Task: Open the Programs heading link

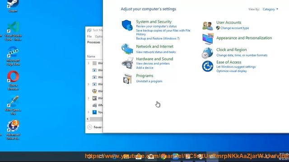Action: pyautogui.click(x=144, y=76)
